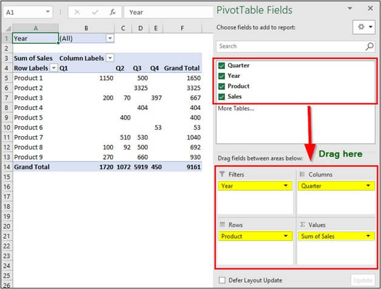The width and height of the screenshot is (381, 289).
Task: Click the Insert Function fx icon
Action: click(x=112, y=12)
